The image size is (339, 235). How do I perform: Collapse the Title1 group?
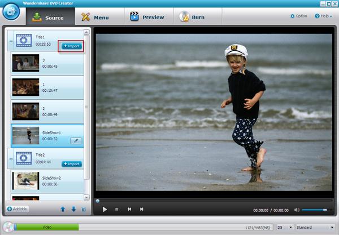[x=11, y=41]
